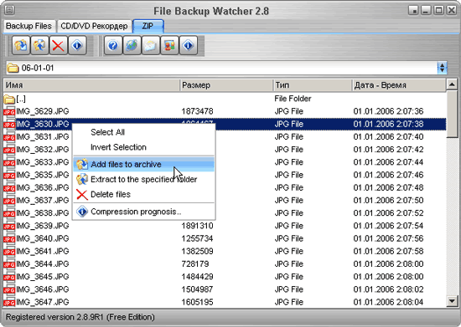
Task: Click the JPG icon of IMG_3640.JPG
Action: (x=9, y=238)
